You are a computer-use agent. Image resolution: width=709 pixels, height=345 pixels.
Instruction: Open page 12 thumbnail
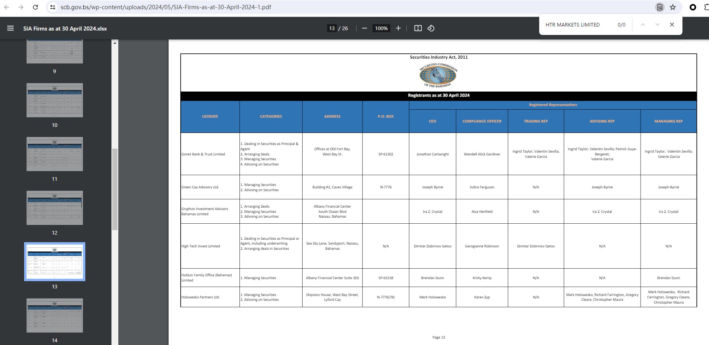[x=55, y=208]
